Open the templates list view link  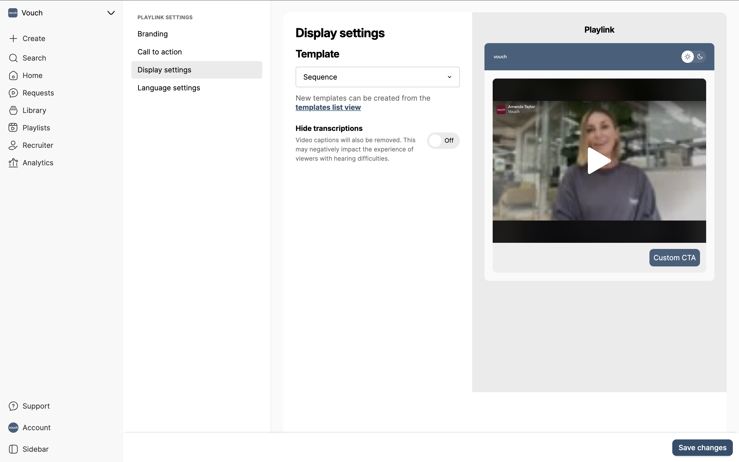point(328,107)
